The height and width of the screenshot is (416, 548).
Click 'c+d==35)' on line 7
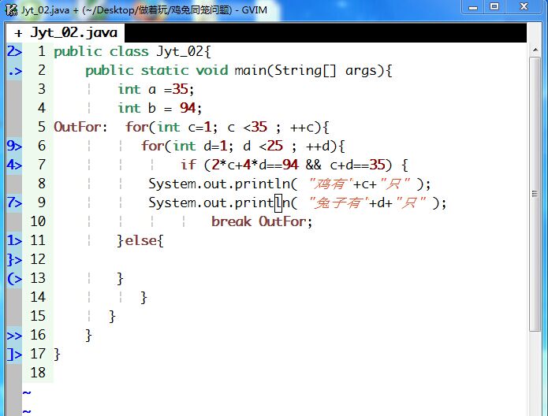pos(361,165)
